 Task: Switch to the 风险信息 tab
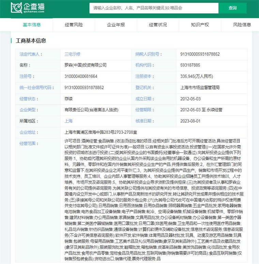[x=242, y=25]
